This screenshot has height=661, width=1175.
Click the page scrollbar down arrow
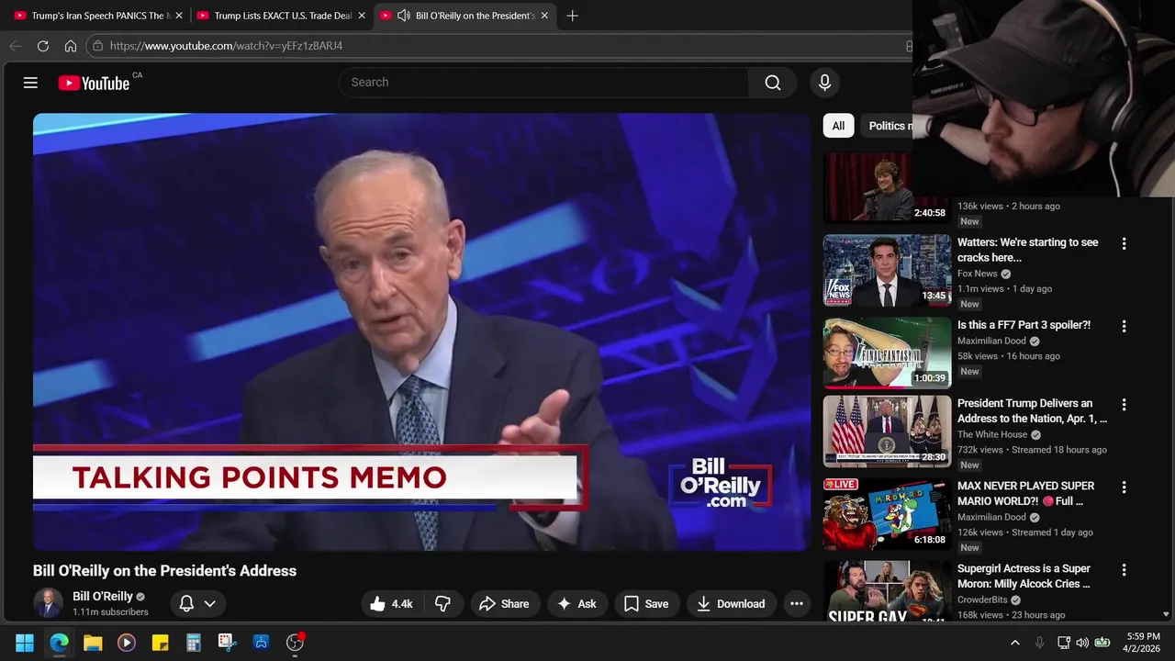(x=1167, y=614)
